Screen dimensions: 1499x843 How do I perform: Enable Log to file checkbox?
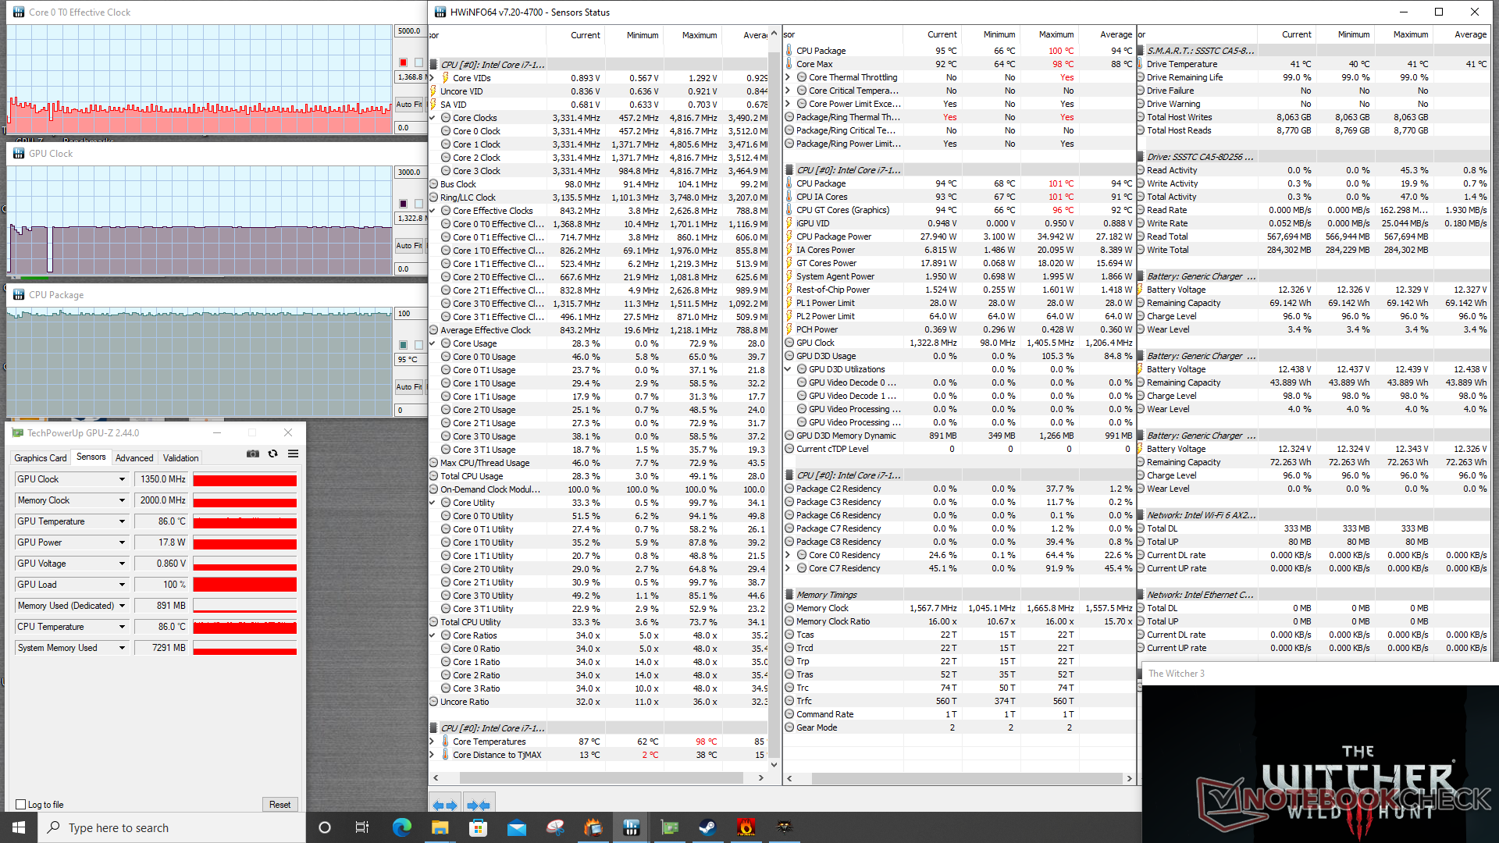pyautogui.click(x=21, y=805)
